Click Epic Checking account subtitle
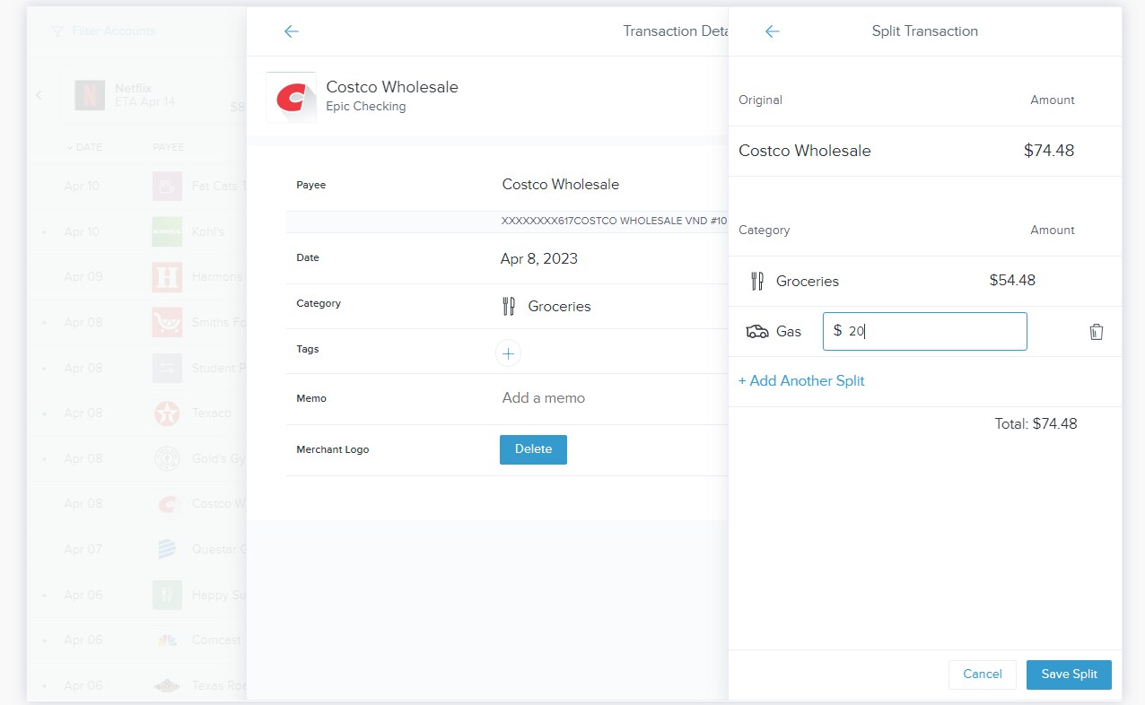The image size is (1145, 705). coord(366,107)
